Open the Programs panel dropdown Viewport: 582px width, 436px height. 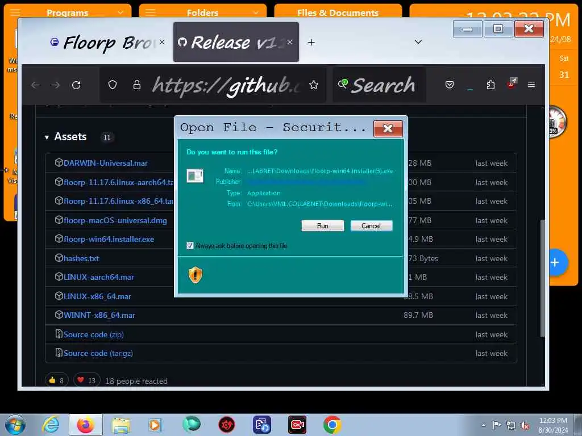[x=120, y=12]
